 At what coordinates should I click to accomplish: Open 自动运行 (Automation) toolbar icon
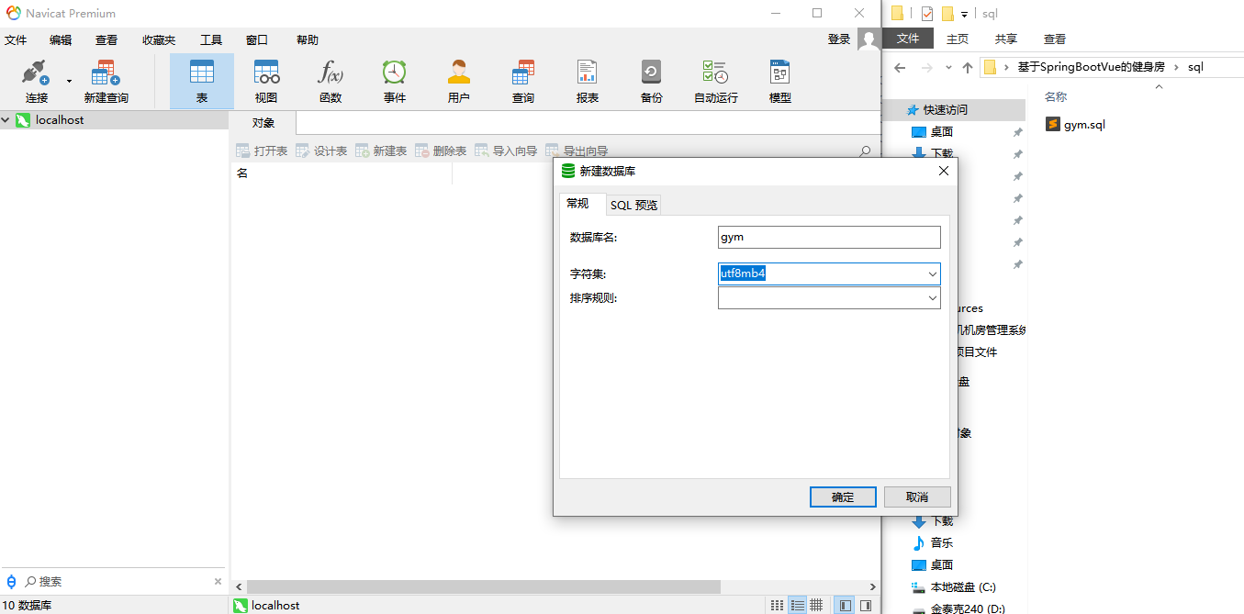(x=715, y=81)
